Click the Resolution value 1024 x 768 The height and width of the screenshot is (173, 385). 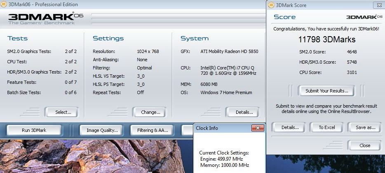[148, 51]
